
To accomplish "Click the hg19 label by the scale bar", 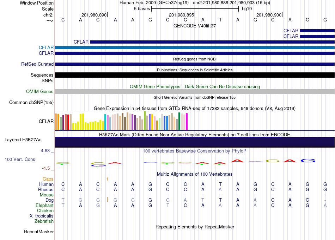I will point(247,9).
